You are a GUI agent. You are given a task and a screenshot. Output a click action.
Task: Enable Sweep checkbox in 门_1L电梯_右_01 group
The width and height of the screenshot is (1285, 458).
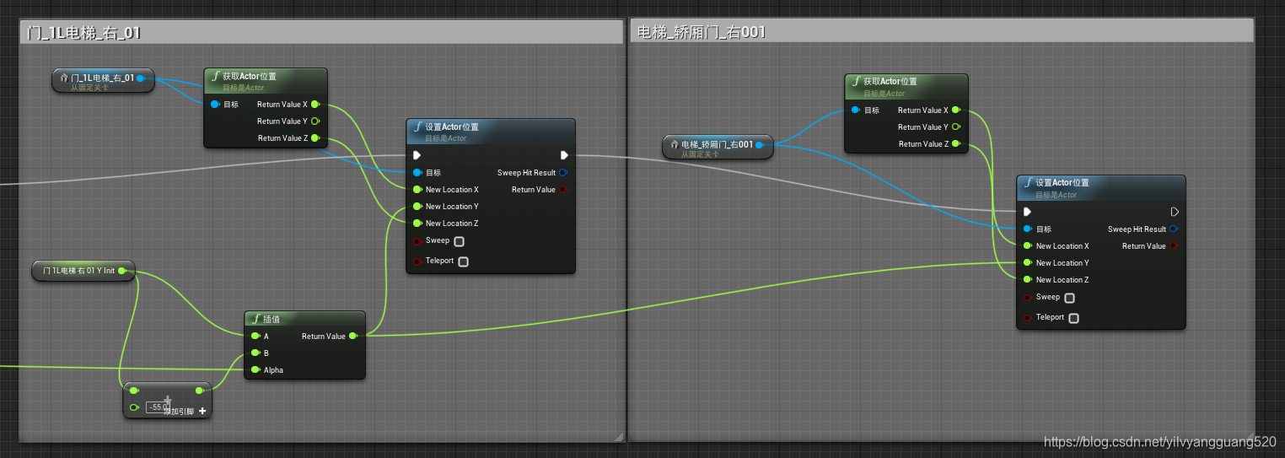(459, 241)
